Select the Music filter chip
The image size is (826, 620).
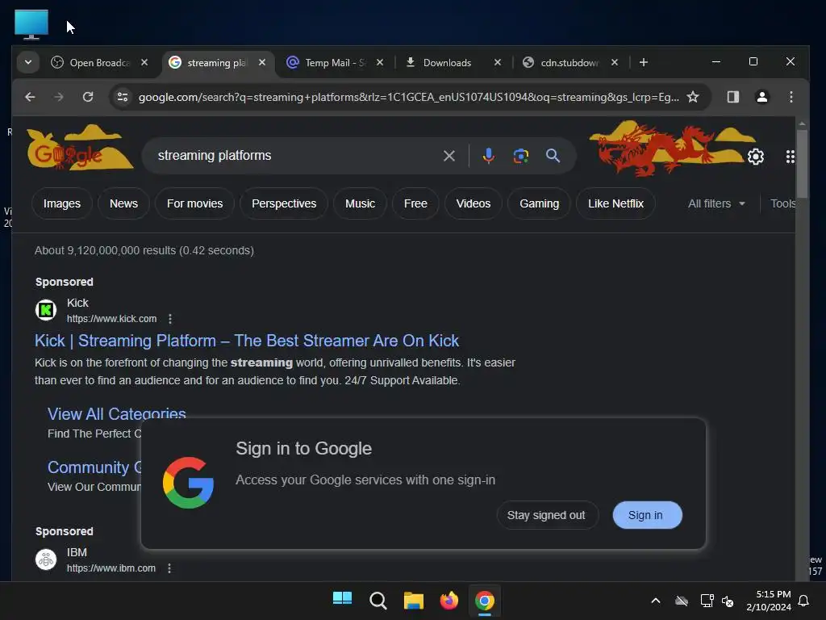click(x=361, y=203)
